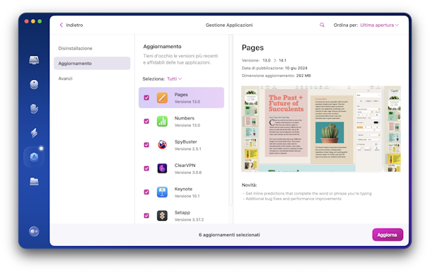Open Smart Scan sidebar icon (monitor)

[34, 60]
